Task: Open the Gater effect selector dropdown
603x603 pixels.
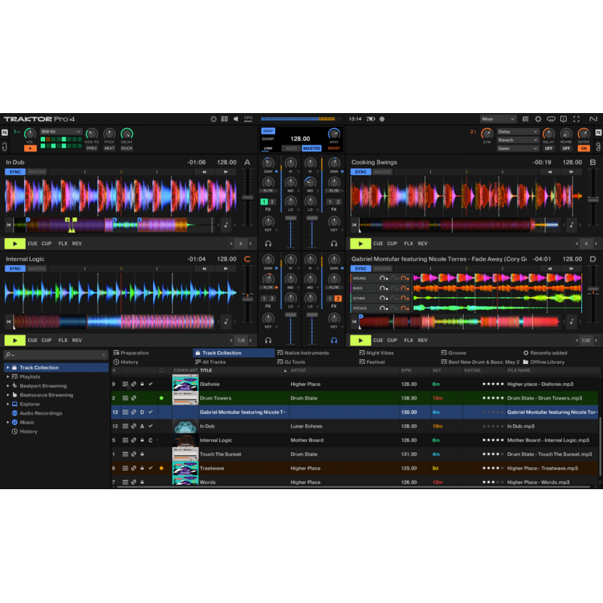Action: click(x=518, y=148)
